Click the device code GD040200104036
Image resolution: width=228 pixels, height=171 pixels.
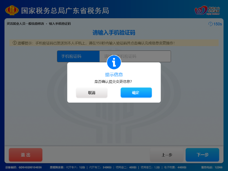click(30, 167)
